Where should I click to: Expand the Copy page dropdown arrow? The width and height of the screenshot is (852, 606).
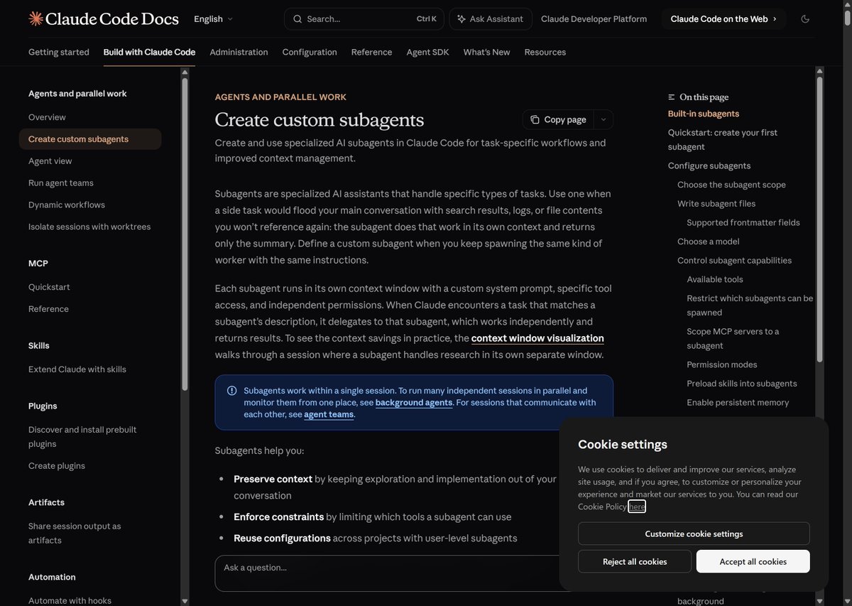[603, 119]
